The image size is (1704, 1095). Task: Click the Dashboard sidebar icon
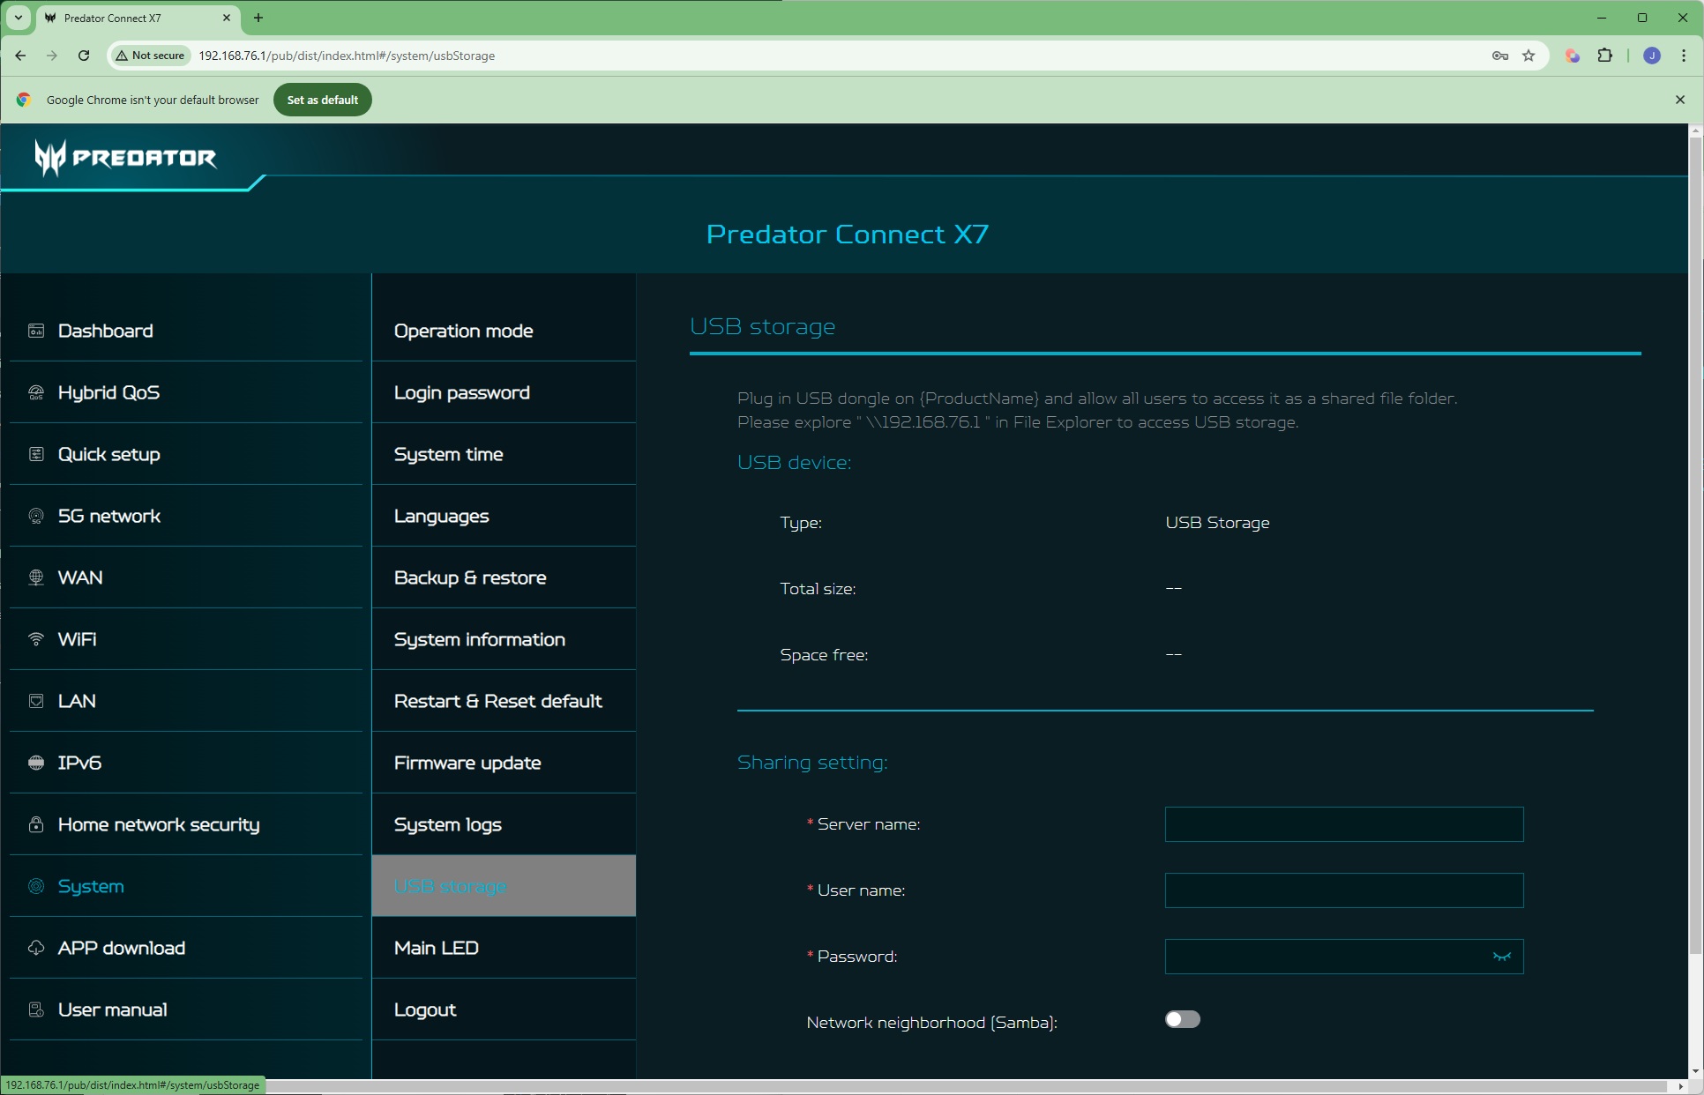point(36,331)
